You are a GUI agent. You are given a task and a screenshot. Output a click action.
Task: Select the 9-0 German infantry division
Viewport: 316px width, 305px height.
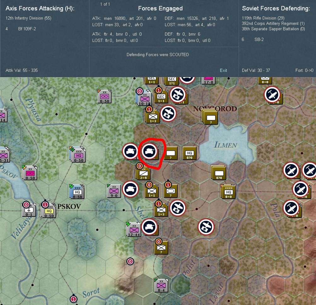tap(114, 191)
